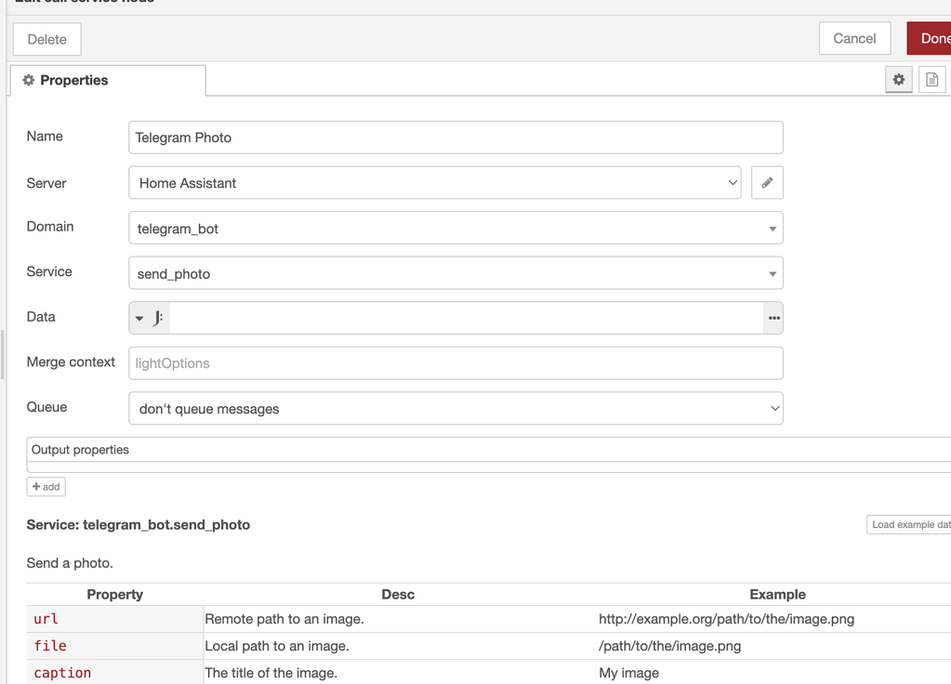Viewport: 951px width, 684px height.
Task: Click the Delete button
Action: (46, 39)
